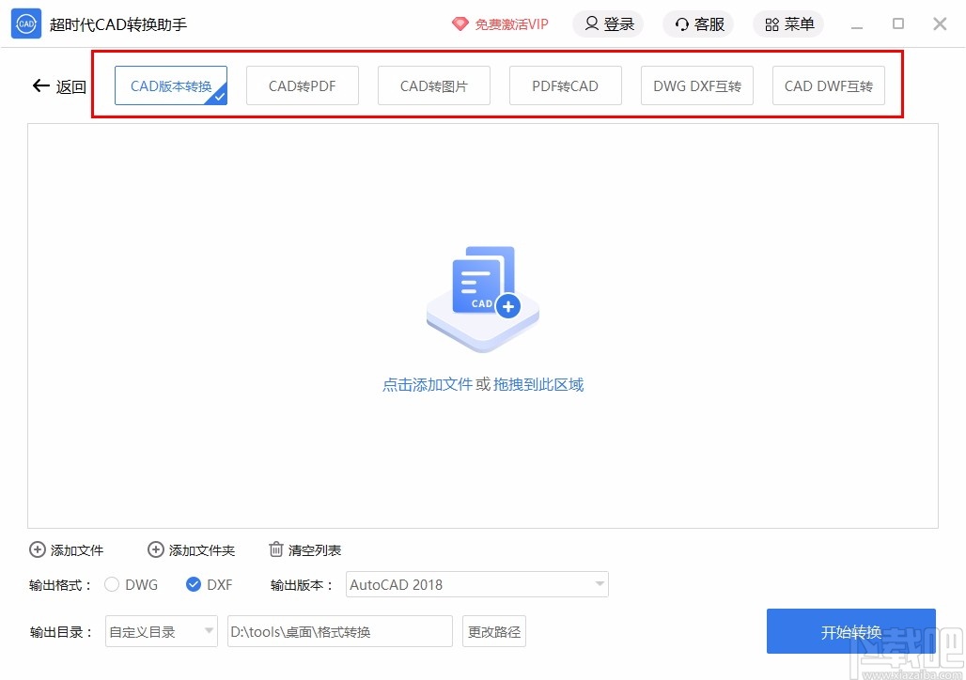The width and height of the screenshot is (966, 680).
Task: Open 客服 customer service
Action: (x=698, y=24)
